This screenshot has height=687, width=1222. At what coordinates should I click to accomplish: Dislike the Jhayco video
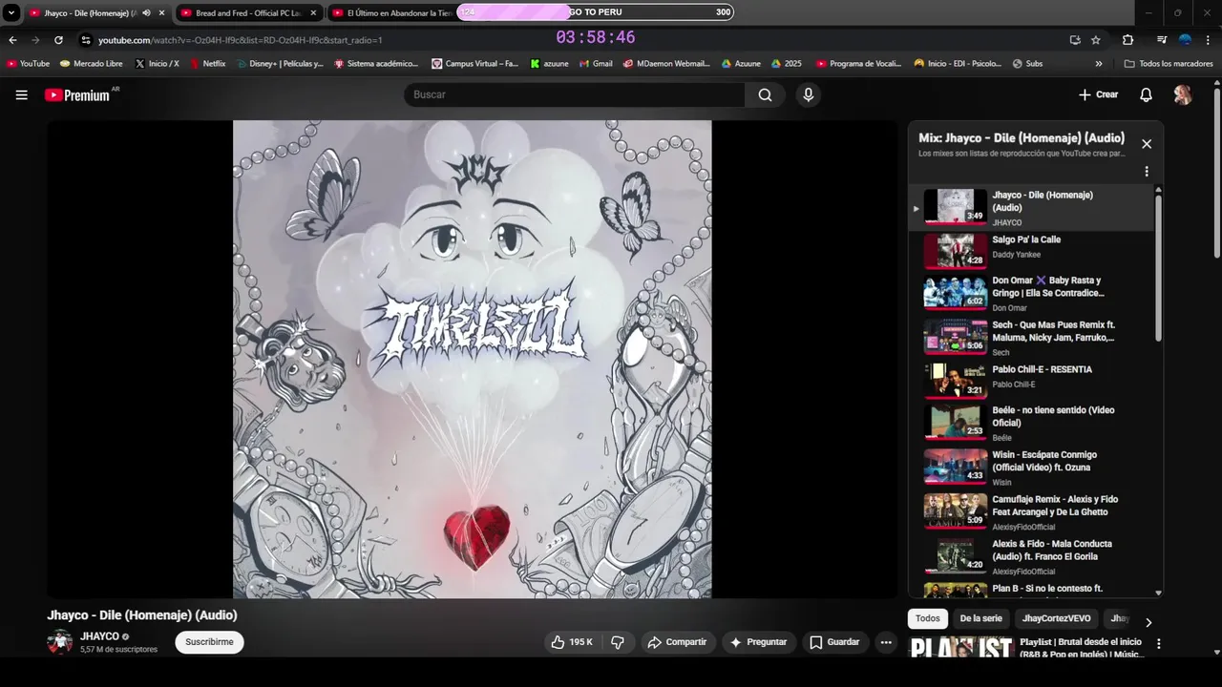pos(617,642)
